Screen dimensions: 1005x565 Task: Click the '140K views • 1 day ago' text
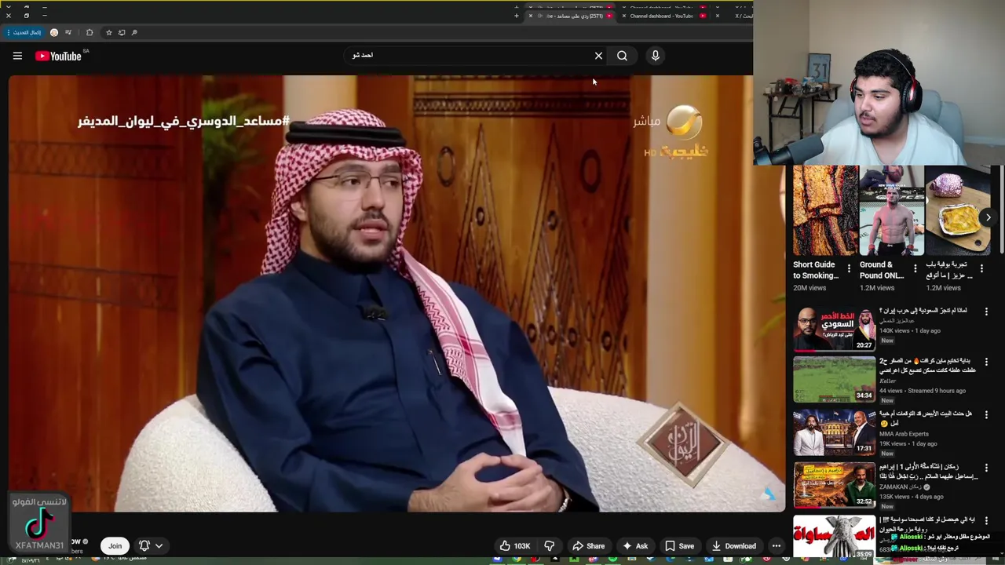[x=909, y=330]
